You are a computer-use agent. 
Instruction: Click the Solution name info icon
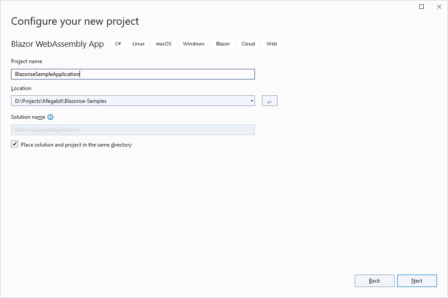click(50, 117)
